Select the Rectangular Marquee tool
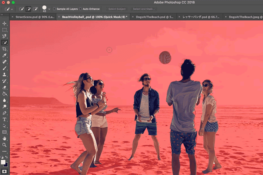The height and width of the screenshot is (175, 263). (x=5, y=29)
